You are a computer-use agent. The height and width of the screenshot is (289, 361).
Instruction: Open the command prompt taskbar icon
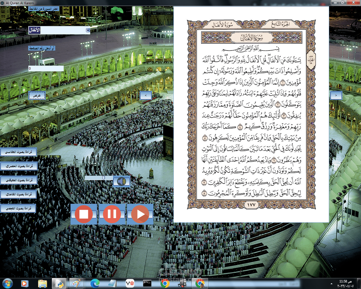pos(147,283)
